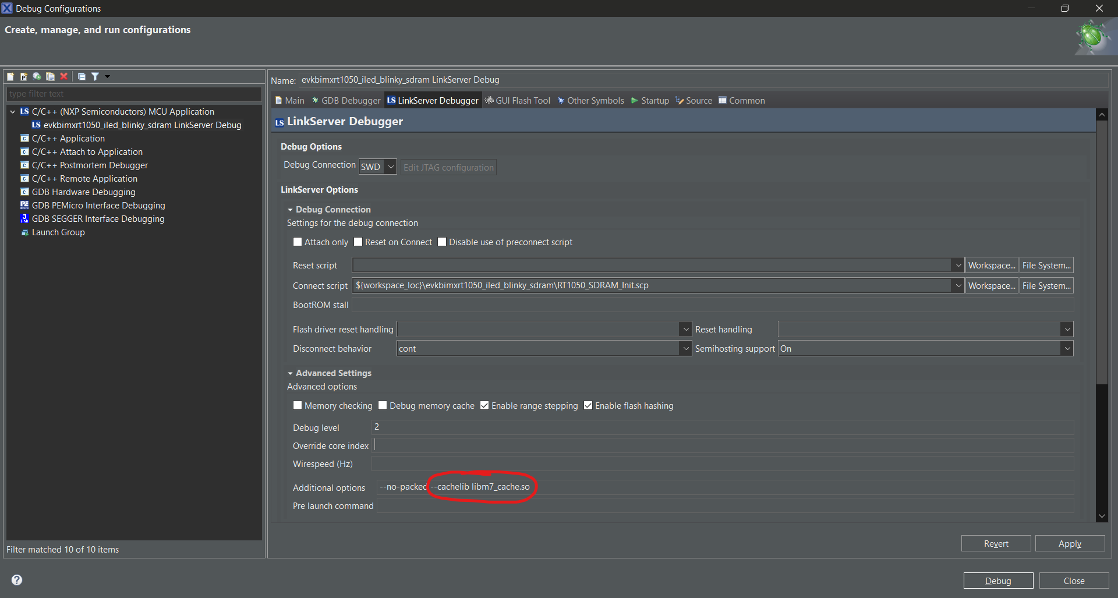This screenshot has width=1118, height=598.
Task: Create a new launch configuration
Action: pyautogui.click(x=10, y=76)
